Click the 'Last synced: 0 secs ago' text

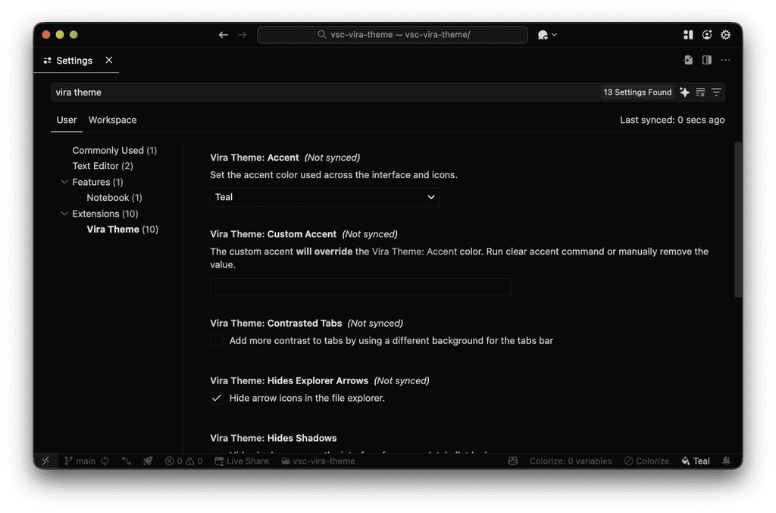(x=672, y=120)
